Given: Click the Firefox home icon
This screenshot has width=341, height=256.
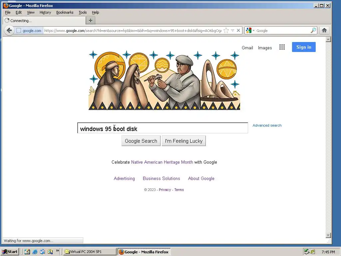Looking at the screenshot, I should point(324,30).
